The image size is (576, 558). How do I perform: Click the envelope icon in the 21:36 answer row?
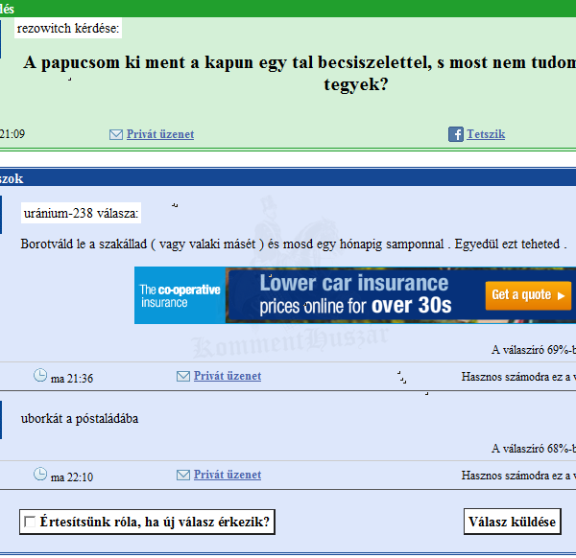point(183,376)
